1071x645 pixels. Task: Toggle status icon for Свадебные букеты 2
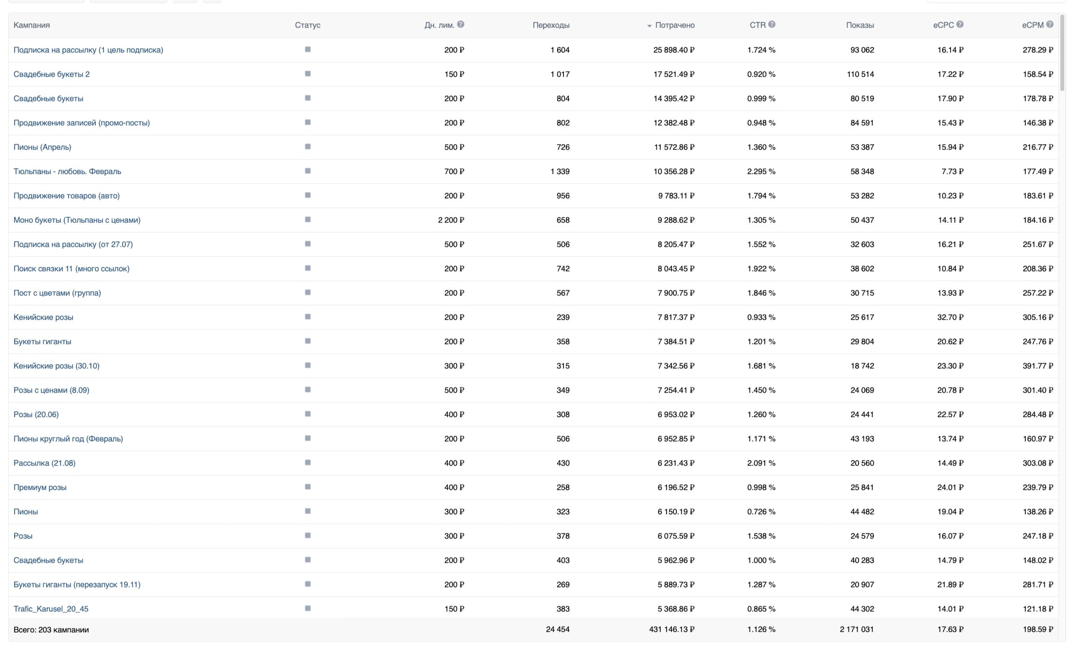click(308, 74)
